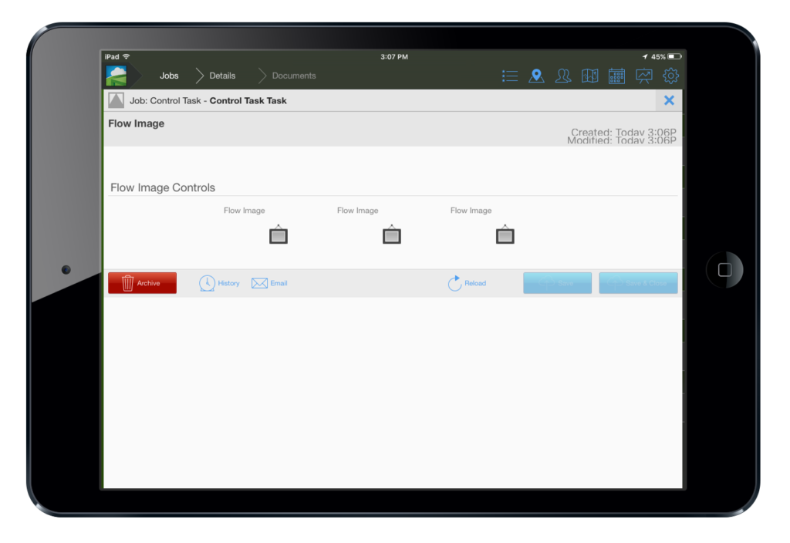Open the settings gear icon
This screenshot has height=543, width=790.
click(670, 76)
